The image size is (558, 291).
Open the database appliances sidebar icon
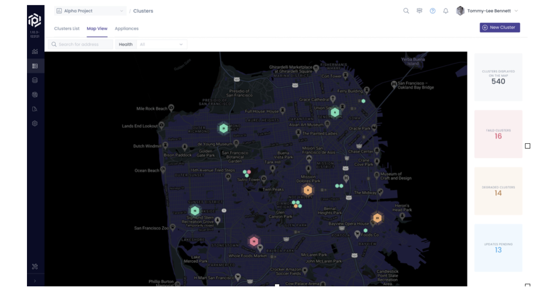tap(35, 80)
